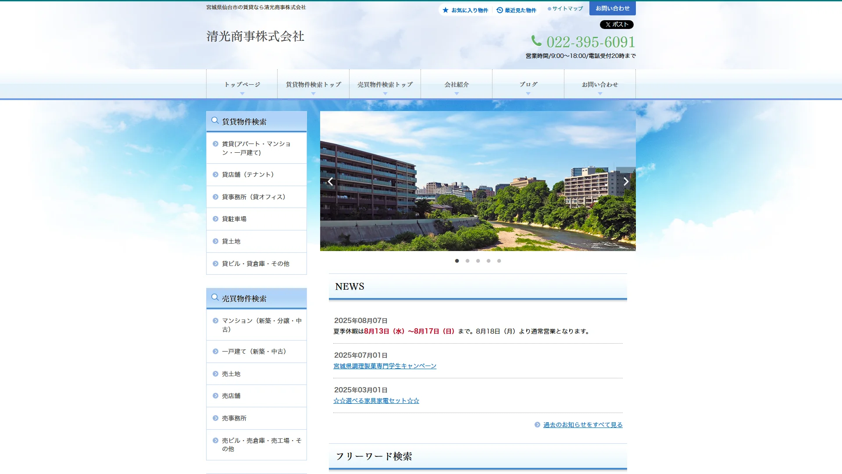
Task: Click the NEWS section heading
Action: point(350,287)
